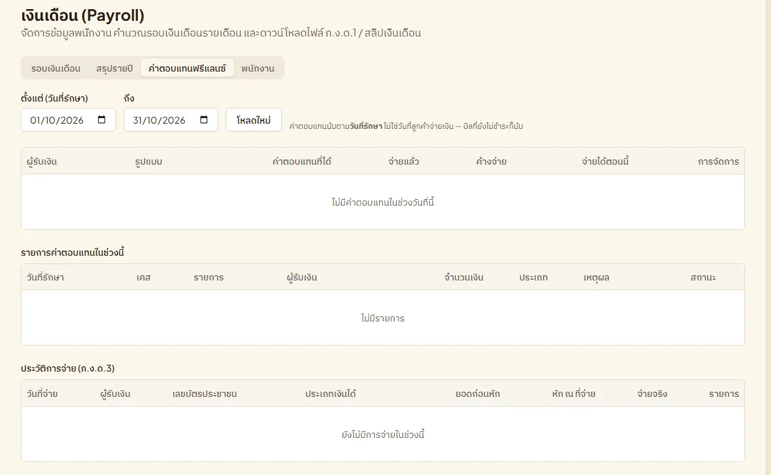Click the ประเภทเงินได้ column header
771x475 pixels.
pyautogui.click(x=330, y=394)
